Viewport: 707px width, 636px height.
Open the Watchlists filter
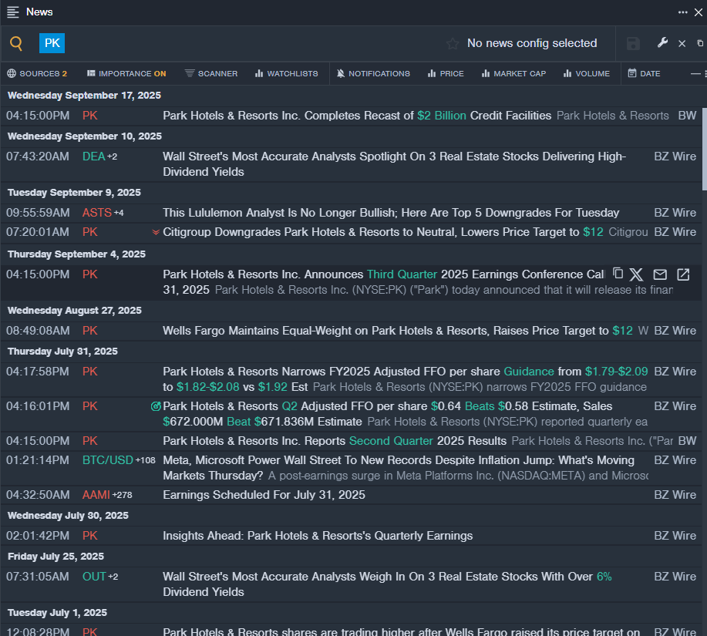point(286,74)
